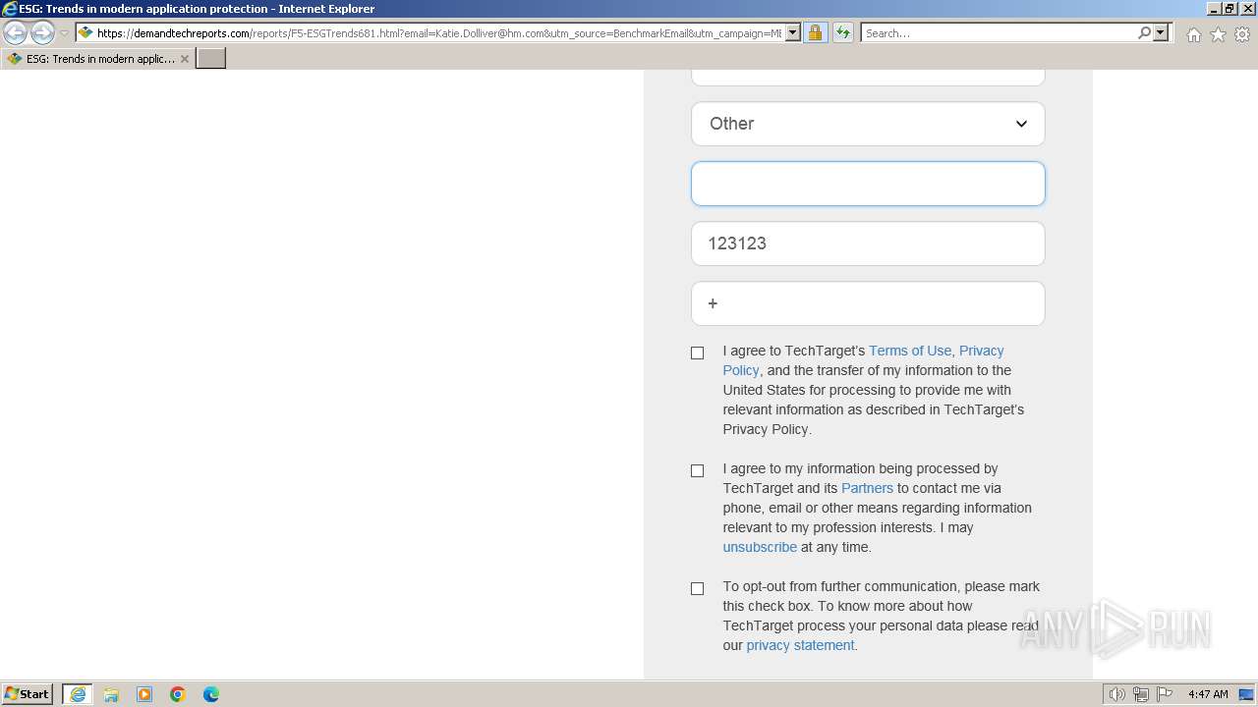Image resolution: width=1258 pixels, height=707 pixels.
Task: Click the network tray icon
Action: pyautogui.click(x=1141, y=694)
